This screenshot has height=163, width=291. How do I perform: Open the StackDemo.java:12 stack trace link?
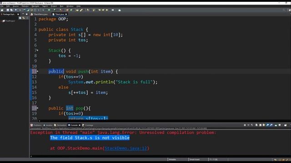[x=125, y=148]
